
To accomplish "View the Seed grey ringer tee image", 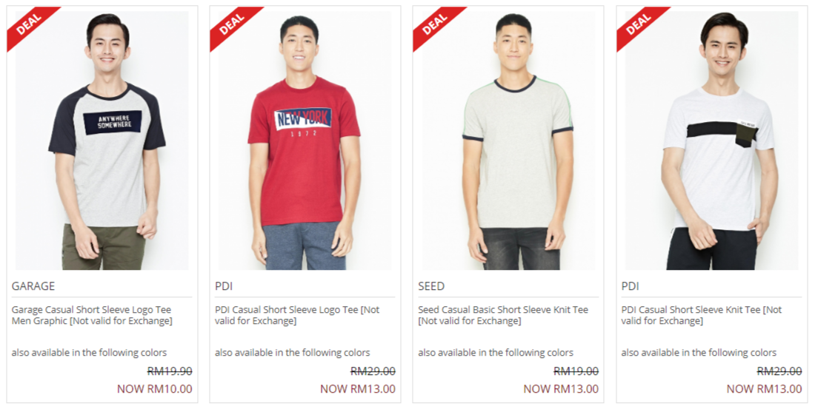I will pos(508,140).
